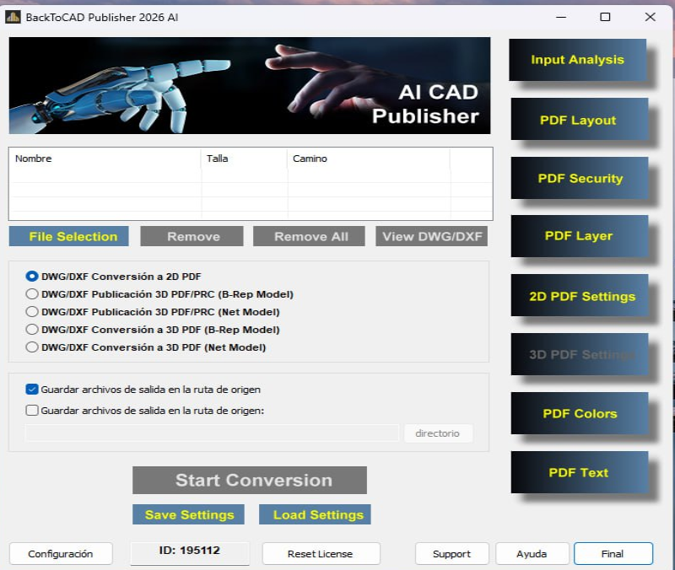Open the PDF Layer settings

coord(579,236)
